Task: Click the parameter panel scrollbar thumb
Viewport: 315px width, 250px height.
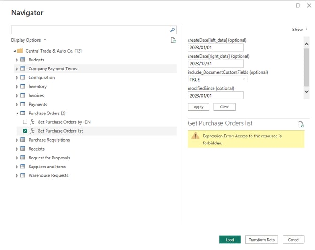Action: point(307,67)
